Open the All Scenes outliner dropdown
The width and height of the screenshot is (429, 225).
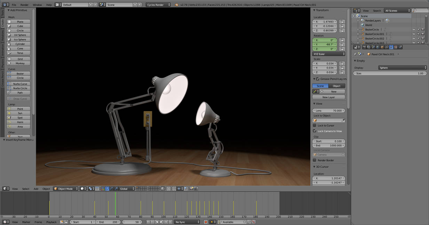[397, 11]
